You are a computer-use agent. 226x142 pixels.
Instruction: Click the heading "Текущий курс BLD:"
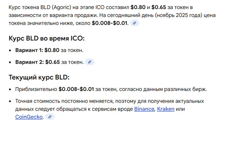[39, 77]
